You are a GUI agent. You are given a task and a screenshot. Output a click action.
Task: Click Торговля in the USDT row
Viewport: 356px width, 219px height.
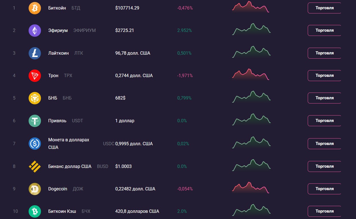[324, 121]
